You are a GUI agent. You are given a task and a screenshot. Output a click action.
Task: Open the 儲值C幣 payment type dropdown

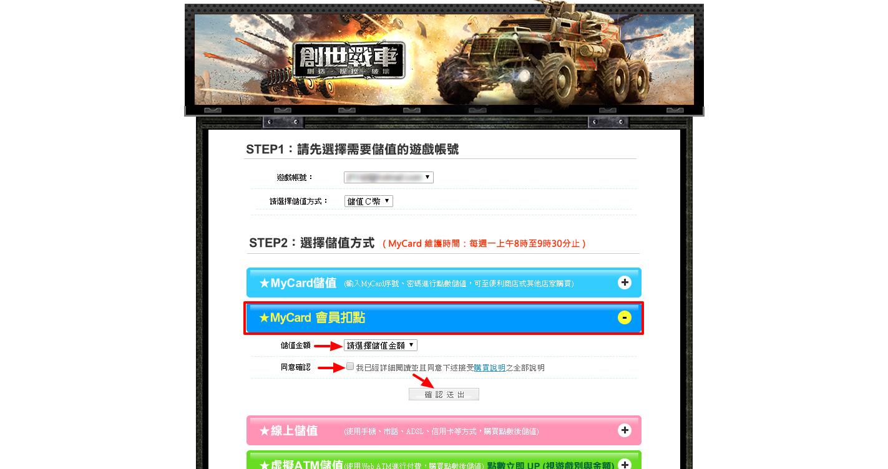coord(368,201)
